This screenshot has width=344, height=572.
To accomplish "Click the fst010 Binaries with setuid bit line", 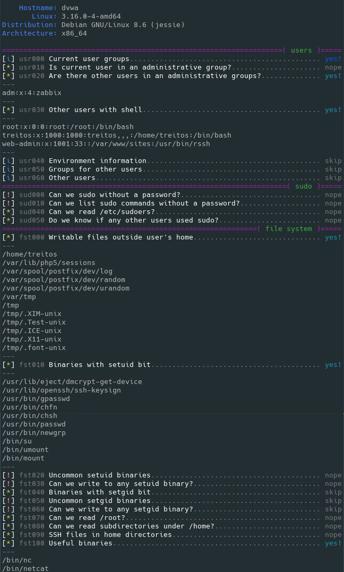I will pos(100,365).
